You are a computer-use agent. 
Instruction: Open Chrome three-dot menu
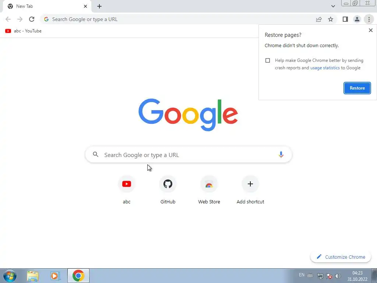(369, 19)
